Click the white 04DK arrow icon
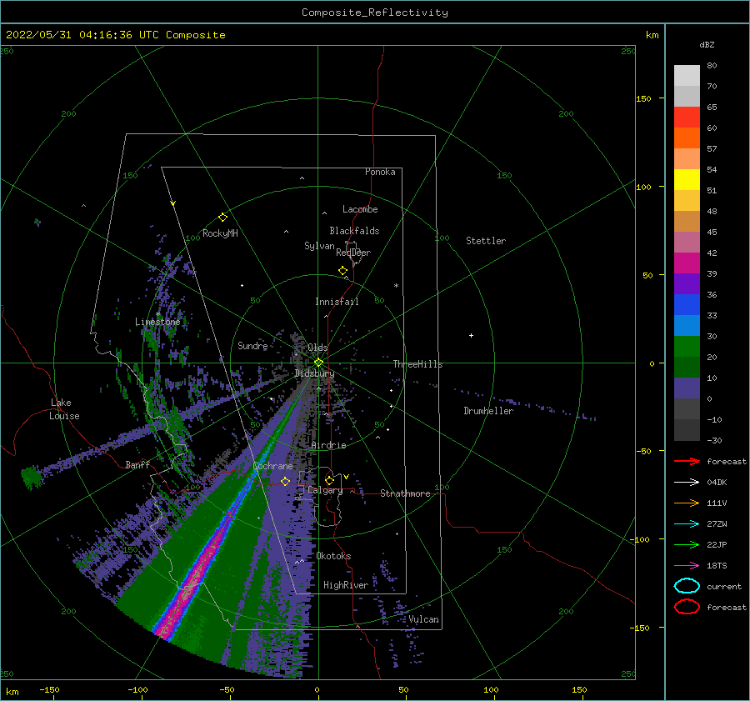The height and width of the screenshot is (701, 750). click(687, 482)
